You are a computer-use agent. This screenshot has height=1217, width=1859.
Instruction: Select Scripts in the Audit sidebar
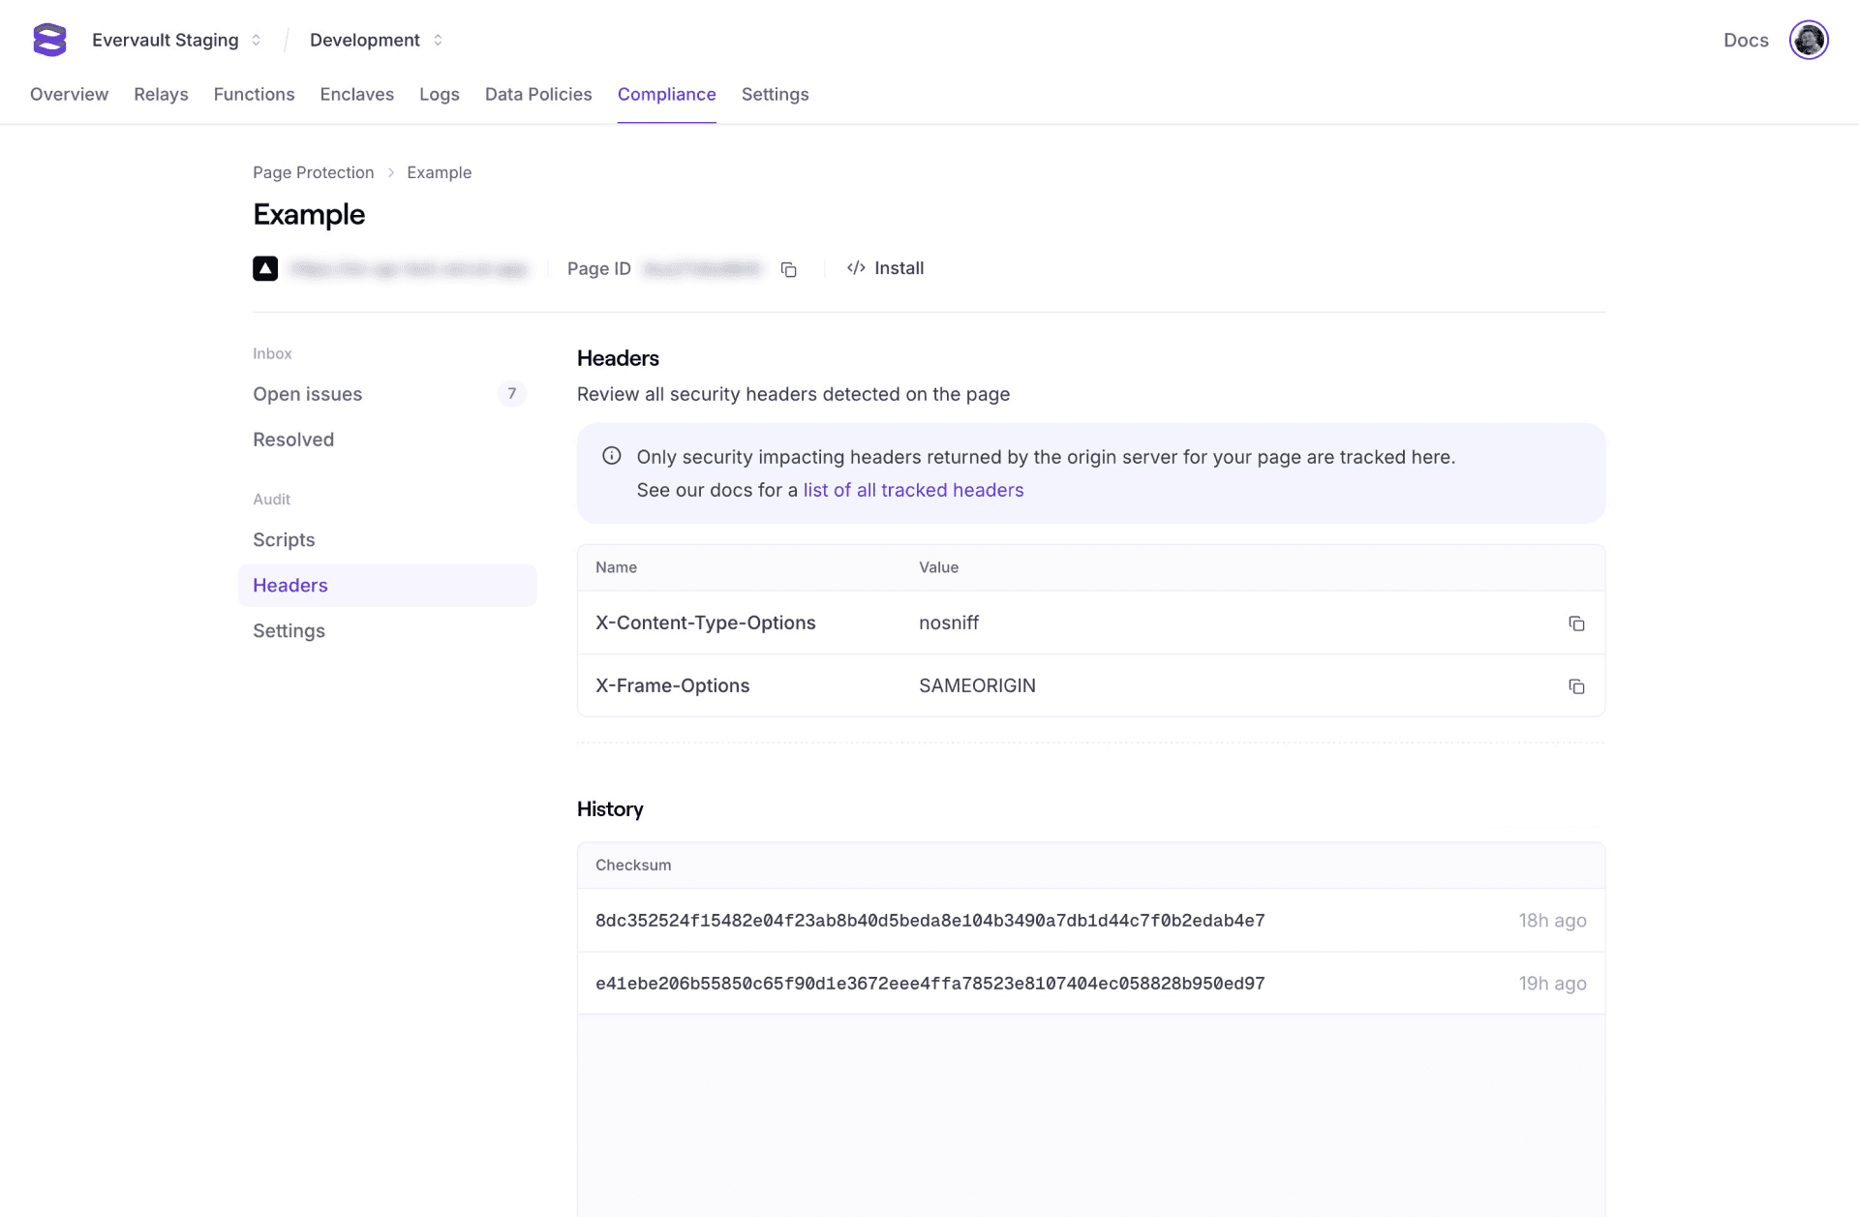(x=284, y=539)
